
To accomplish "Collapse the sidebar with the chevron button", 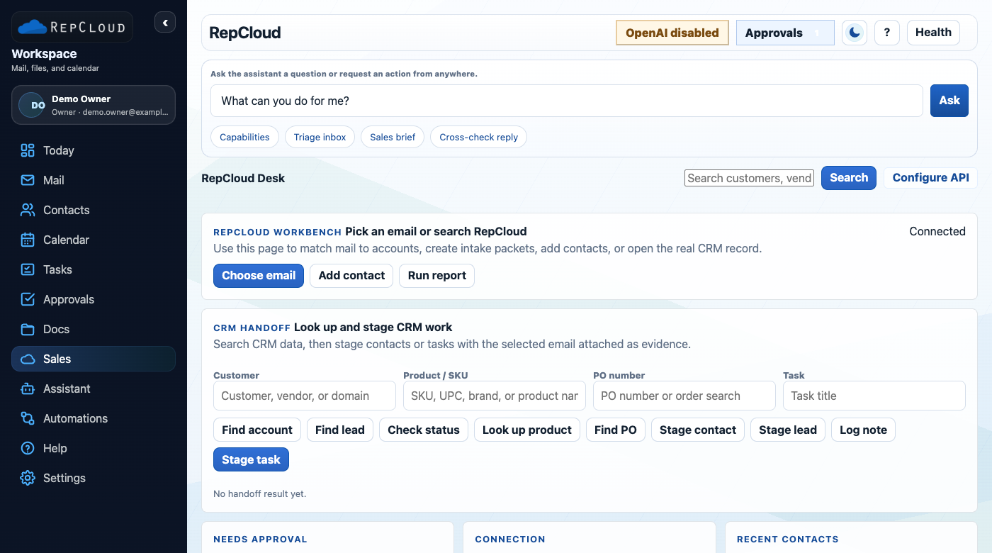I will (x=165, y=23).
